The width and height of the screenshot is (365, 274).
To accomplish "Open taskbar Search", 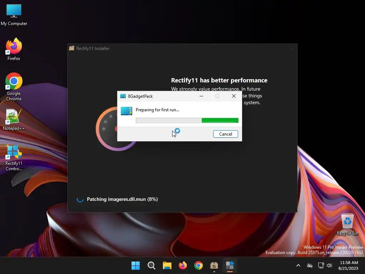I will tap(151, 265).
